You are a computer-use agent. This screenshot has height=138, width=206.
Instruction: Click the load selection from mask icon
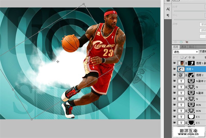175,42
